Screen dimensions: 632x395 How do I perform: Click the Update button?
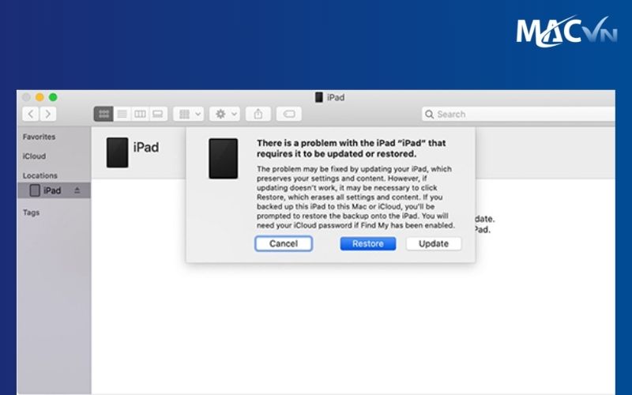[x=434, y=243]
